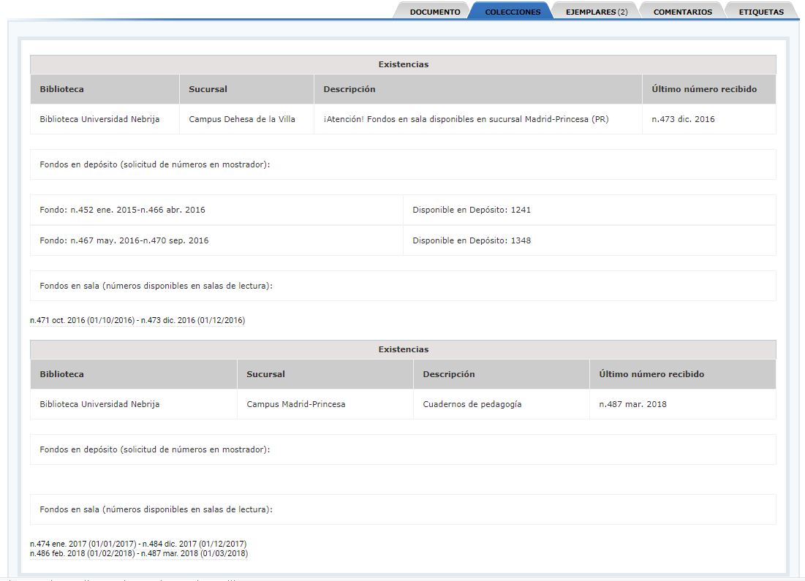Select the Fondo n.452 ene. 2015 row

pyautogui.click(x=123, y=210)
